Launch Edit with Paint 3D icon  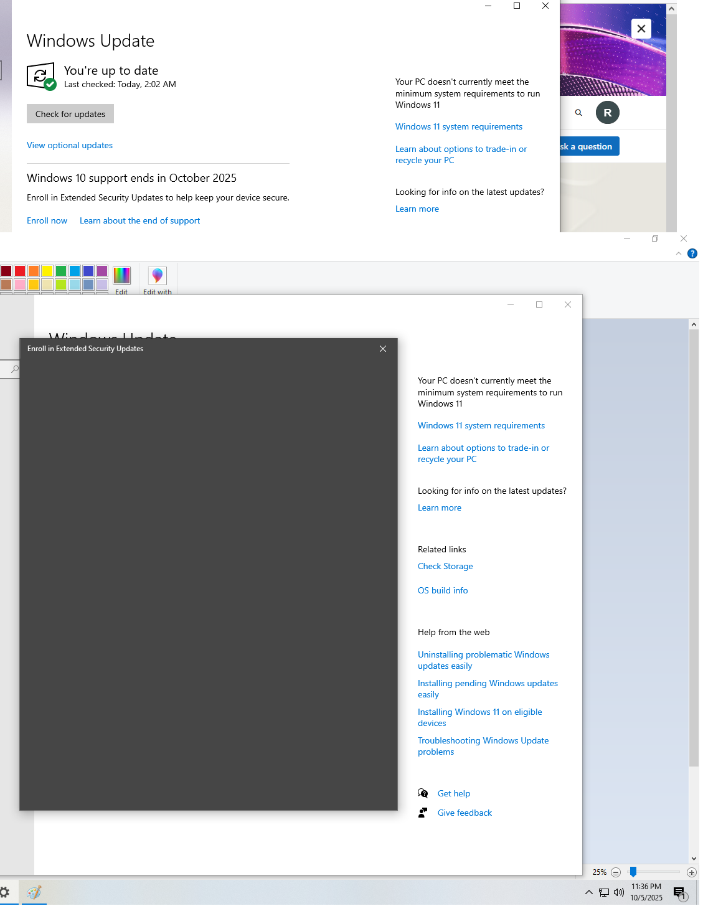[x=157, y=275]
